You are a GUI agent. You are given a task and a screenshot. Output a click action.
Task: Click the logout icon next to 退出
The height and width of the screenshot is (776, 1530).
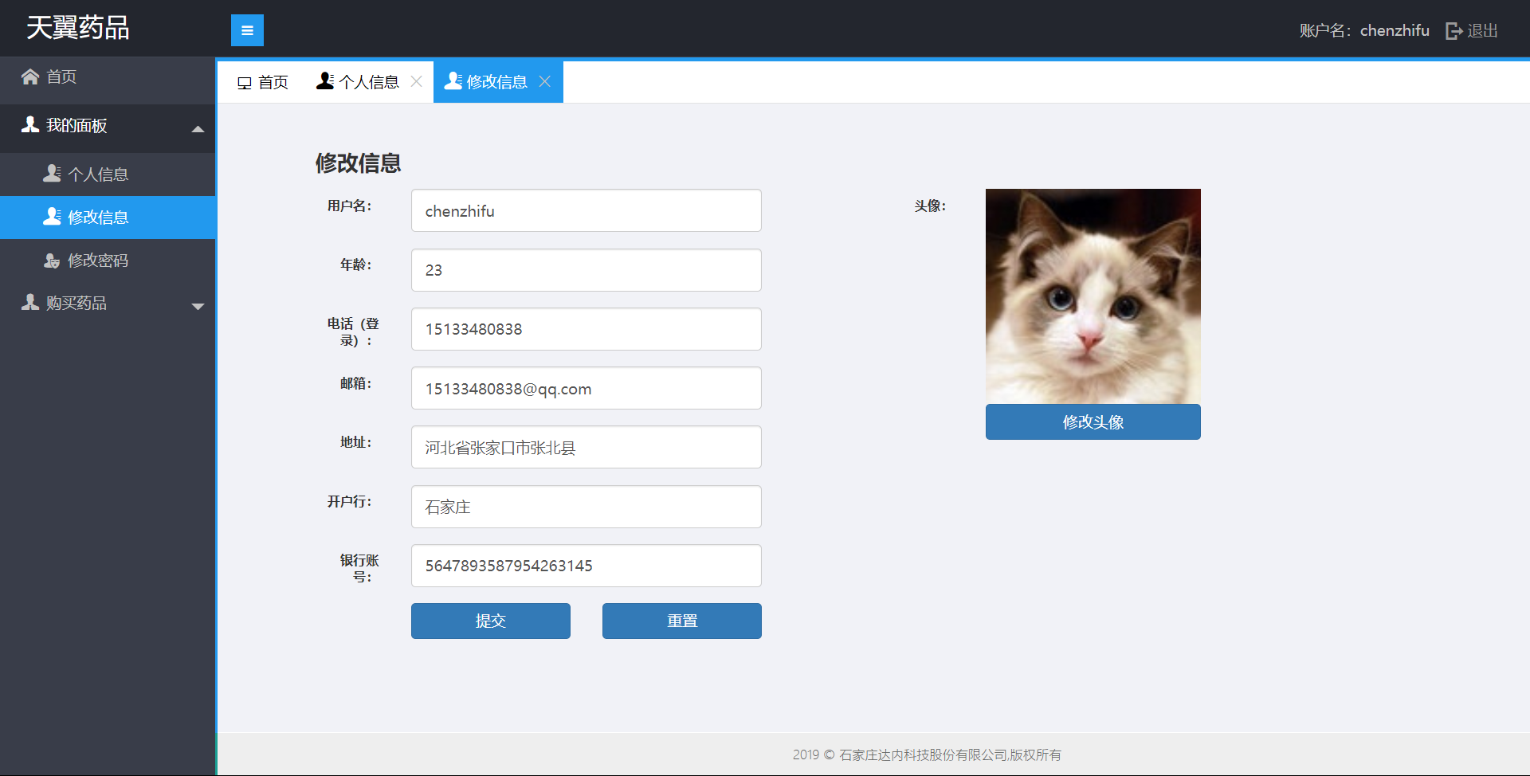point(1453,31)
